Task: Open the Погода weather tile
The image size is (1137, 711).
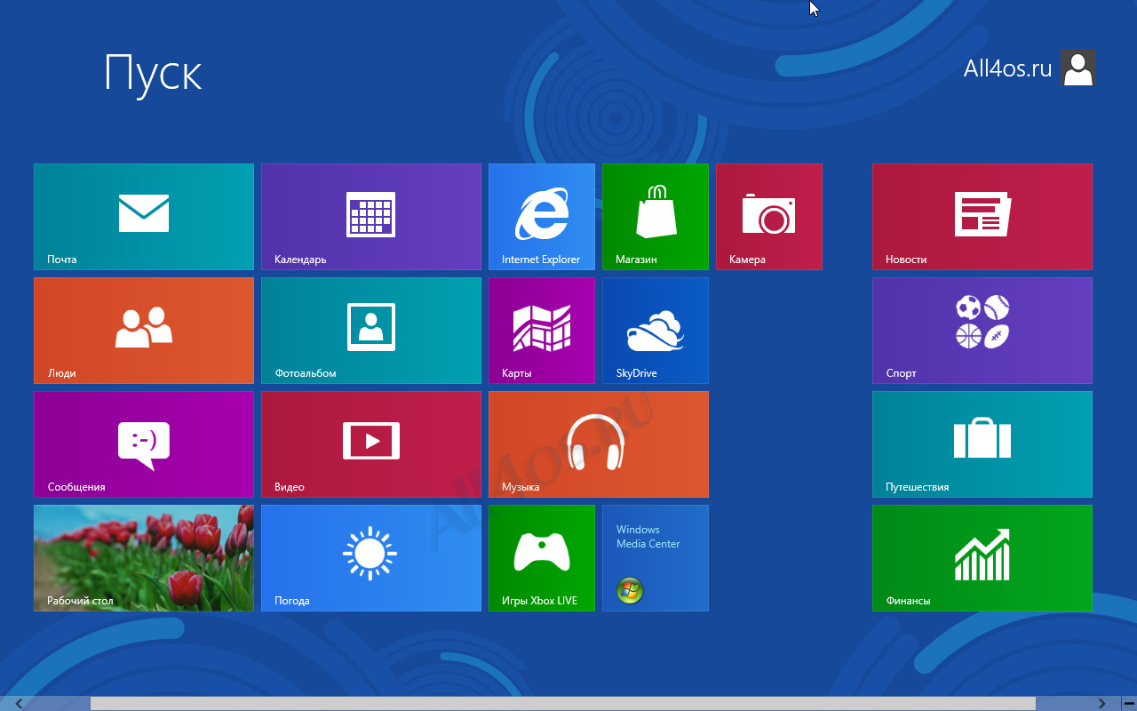Action: click(x=371, y=558)
